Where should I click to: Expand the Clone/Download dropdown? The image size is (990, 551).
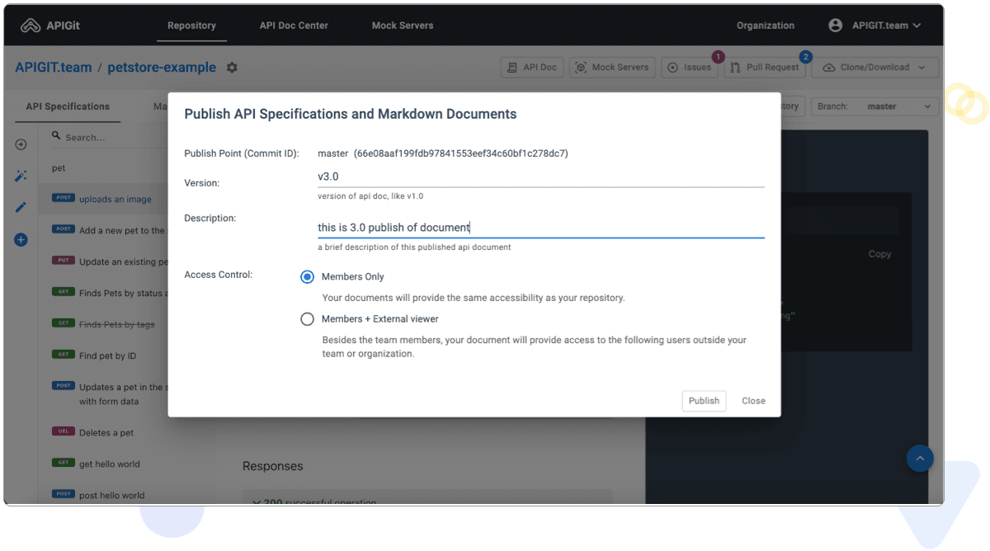(875, 68)
